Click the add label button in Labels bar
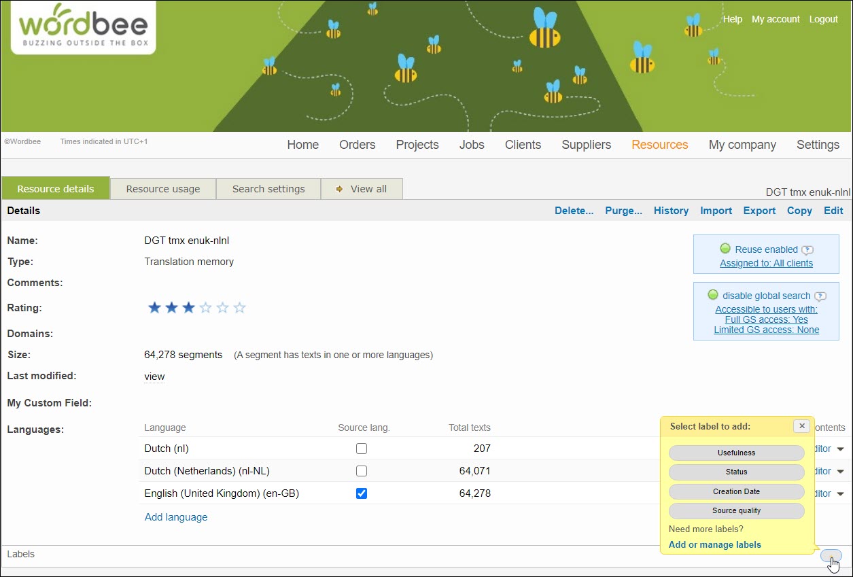 pos(831,556)
